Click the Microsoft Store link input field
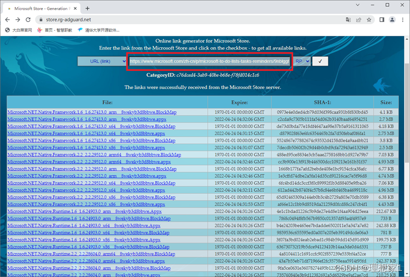This screenshot has height=277, width=410. [209, 61]
